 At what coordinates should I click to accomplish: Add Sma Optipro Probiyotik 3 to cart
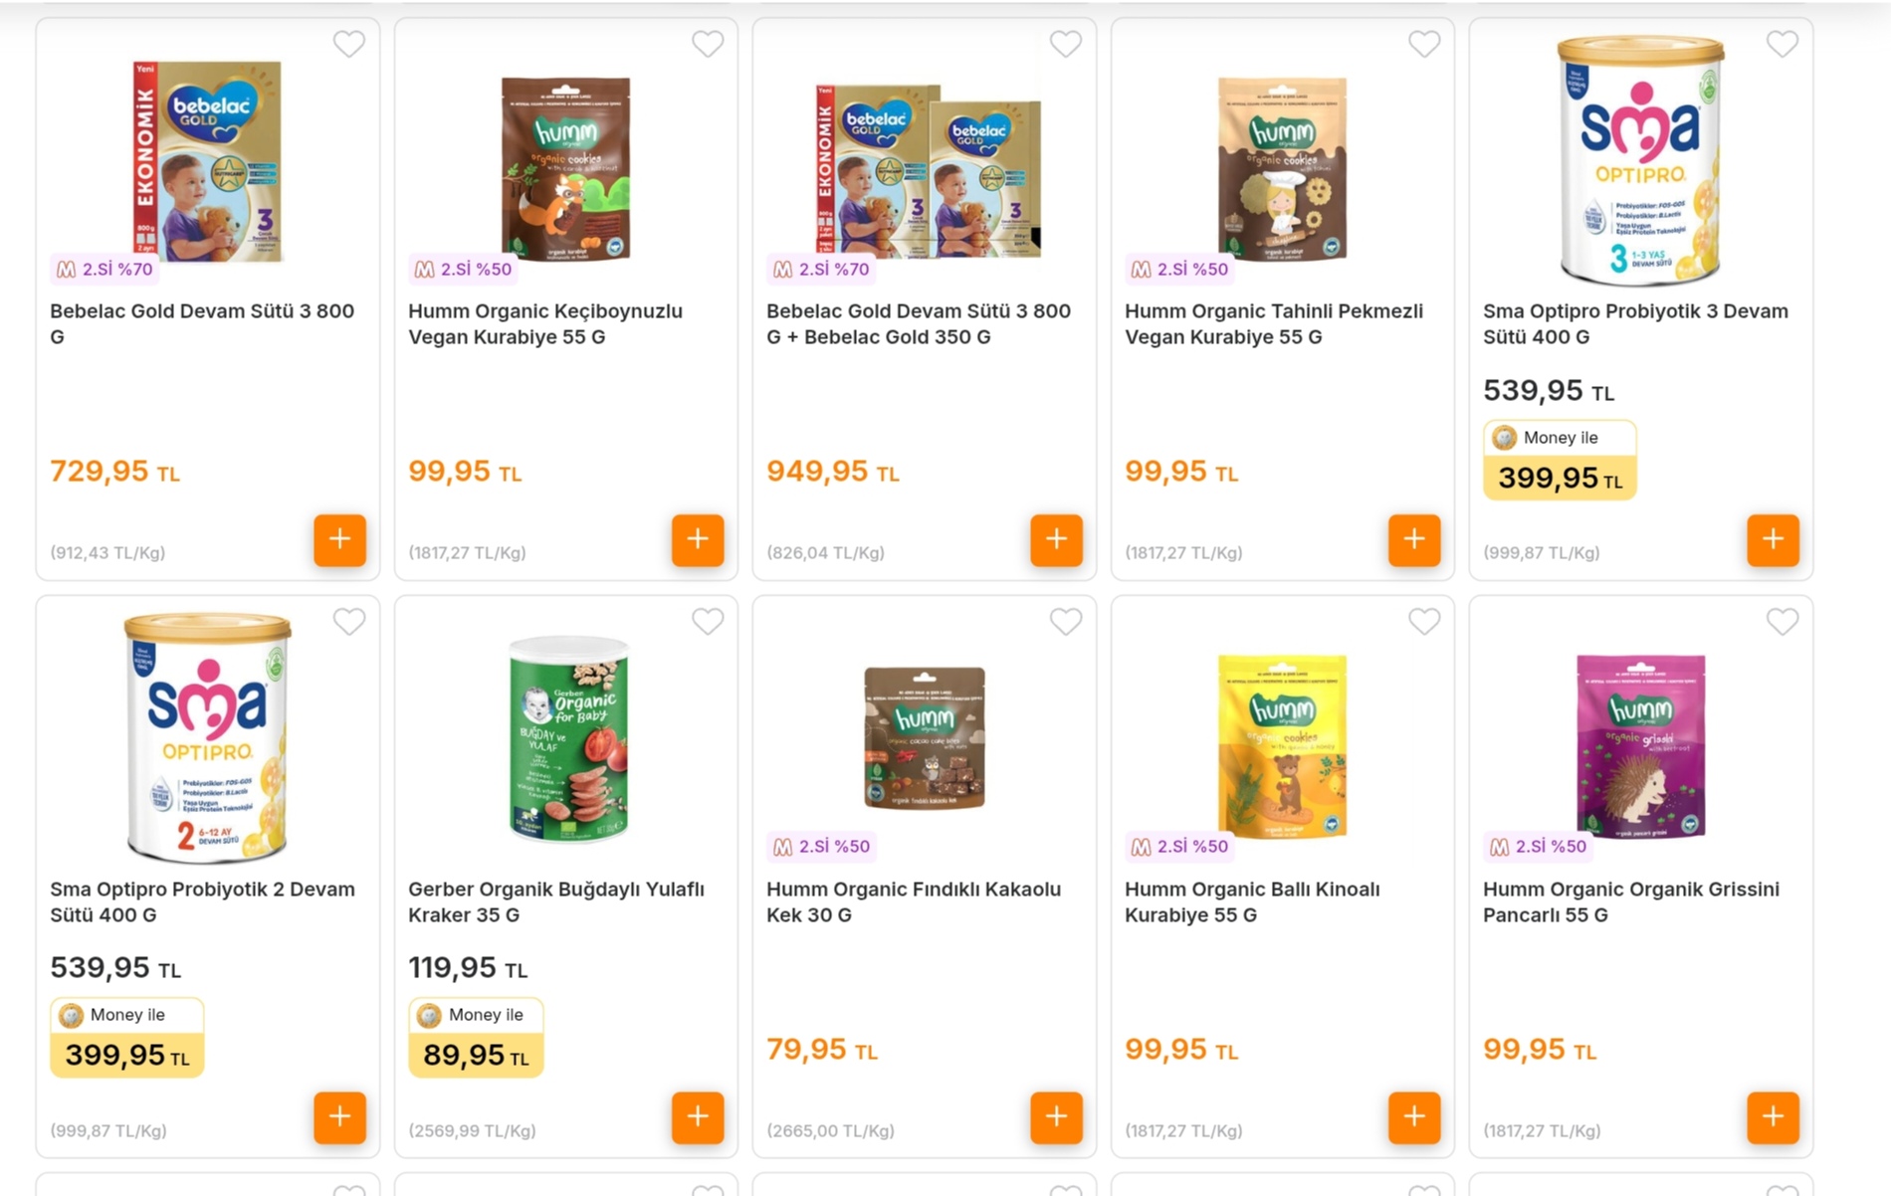coord(1772,540)
